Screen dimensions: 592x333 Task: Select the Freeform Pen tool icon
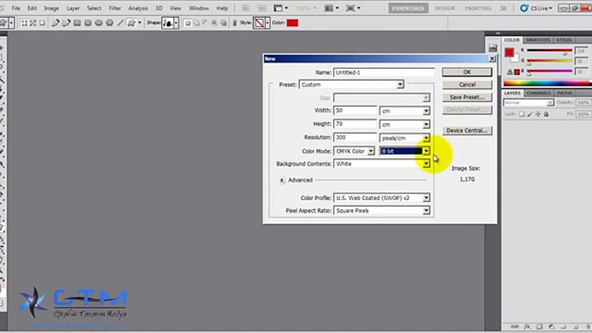(x=66, y=23)
